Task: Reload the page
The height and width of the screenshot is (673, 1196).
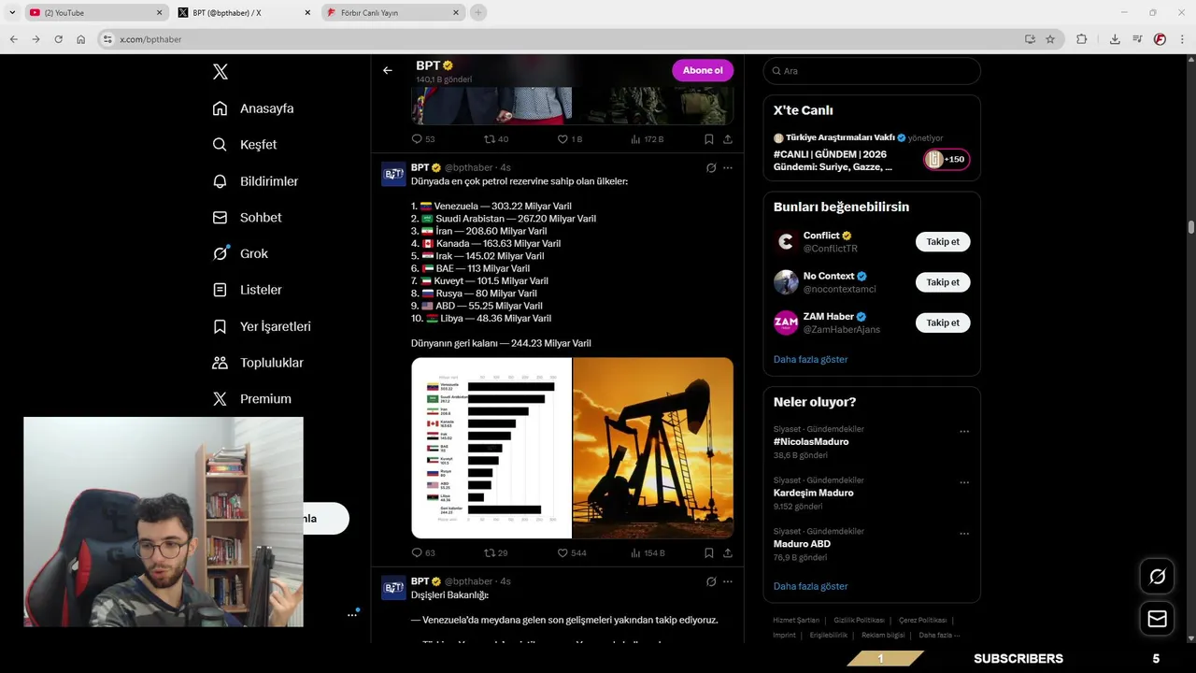Action: pos(58,39)
